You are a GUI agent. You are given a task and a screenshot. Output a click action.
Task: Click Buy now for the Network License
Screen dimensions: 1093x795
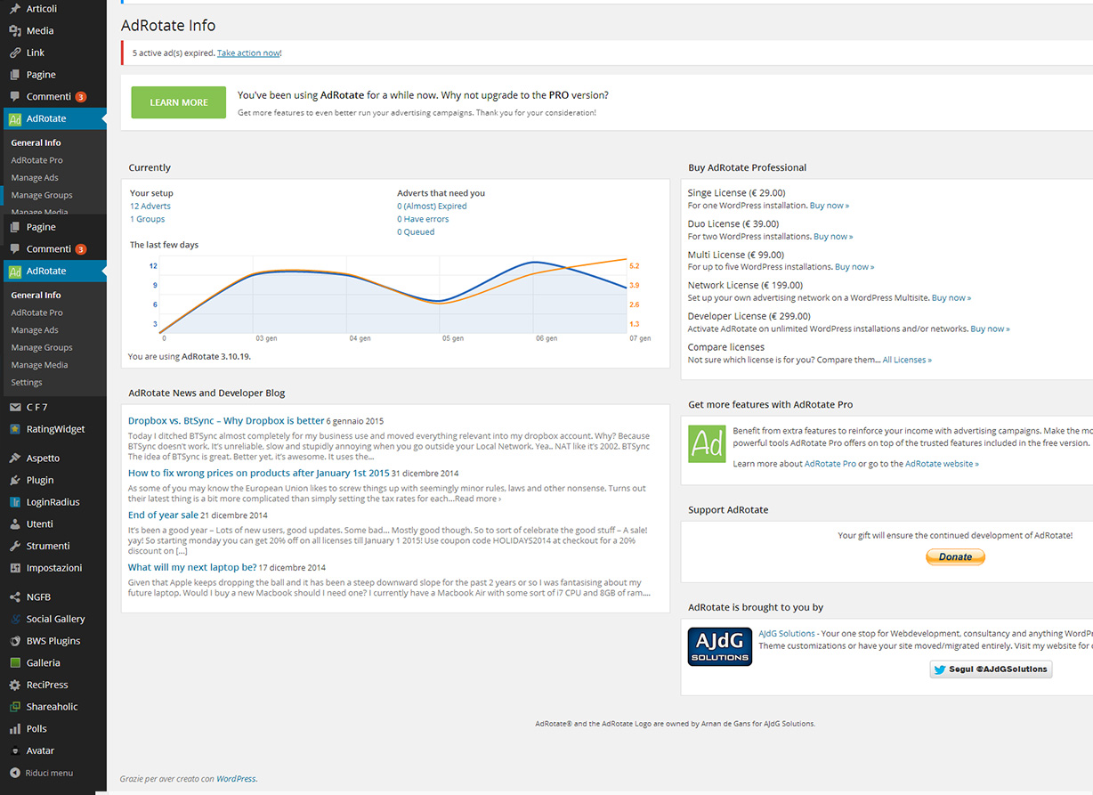coord(951,298)
